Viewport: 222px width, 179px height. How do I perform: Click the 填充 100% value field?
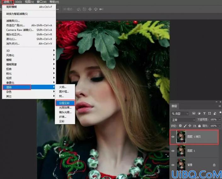213,126
